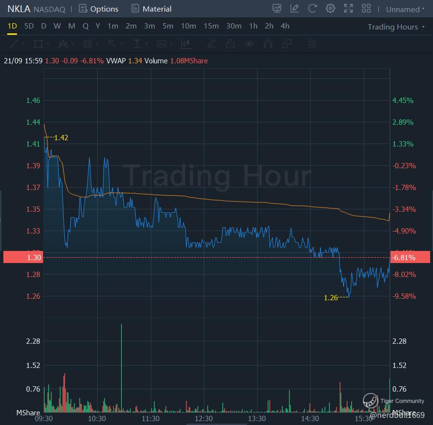Select the wave pattern tool
The width and height of the screenshot is (433, 425).
(63, 44)
